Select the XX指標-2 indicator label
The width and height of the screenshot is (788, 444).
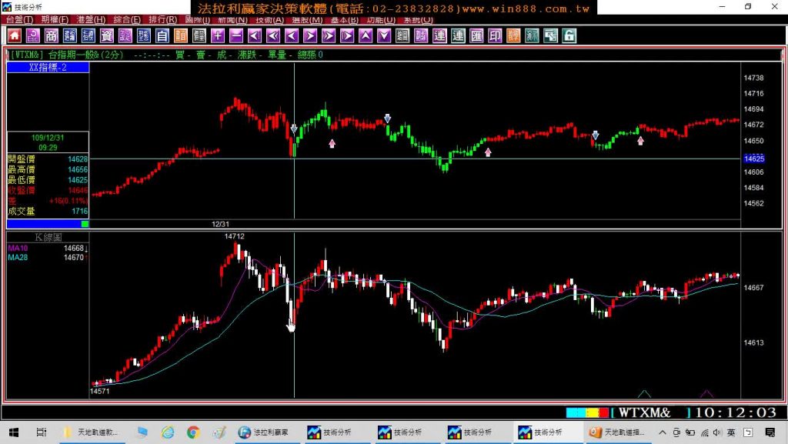point(48,67)
